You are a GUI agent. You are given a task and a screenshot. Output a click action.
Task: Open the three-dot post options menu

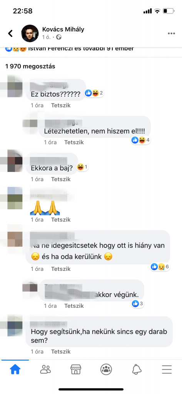point(171,33)
